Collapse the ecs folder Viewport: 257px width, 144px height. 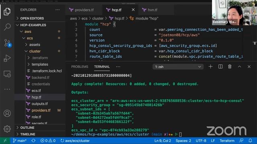coord(40,38)
